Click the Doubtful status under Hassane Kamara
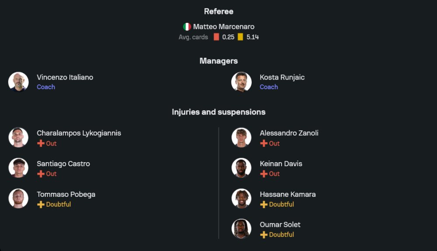The width and height of the screenshot is (437, 251). 281,204
